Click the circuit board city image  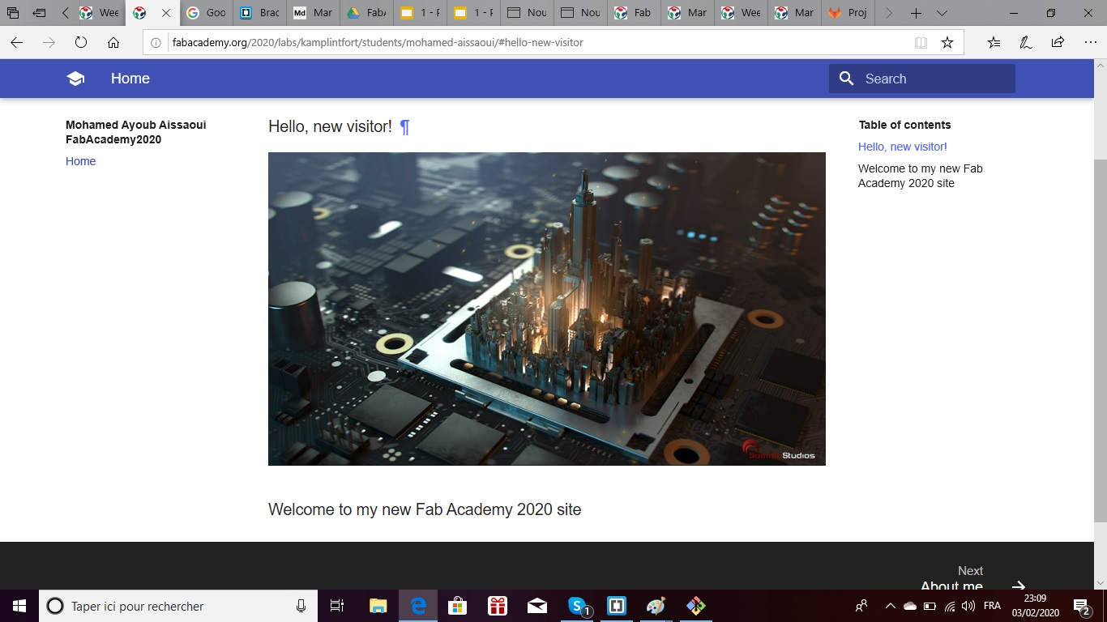[547, 309]
